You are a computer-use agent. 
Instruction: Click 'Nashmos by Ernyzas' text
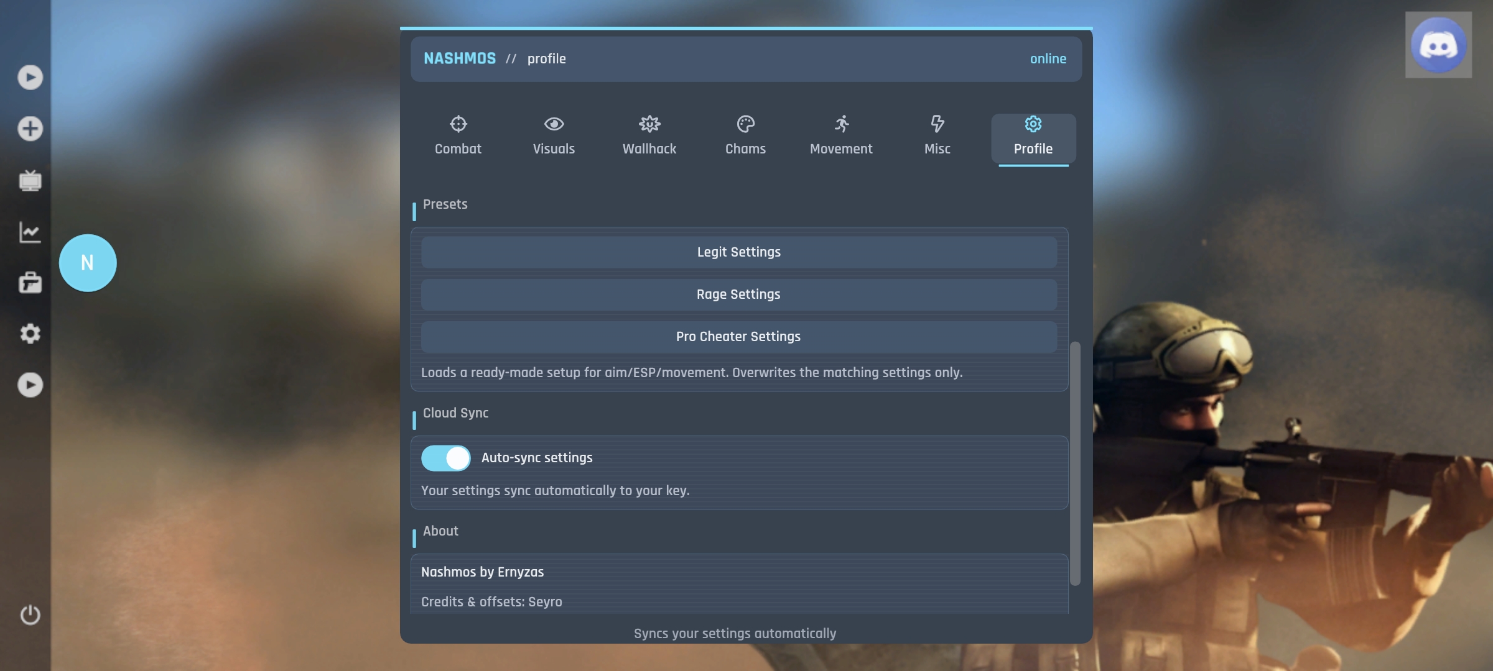(x=482, y=572)
